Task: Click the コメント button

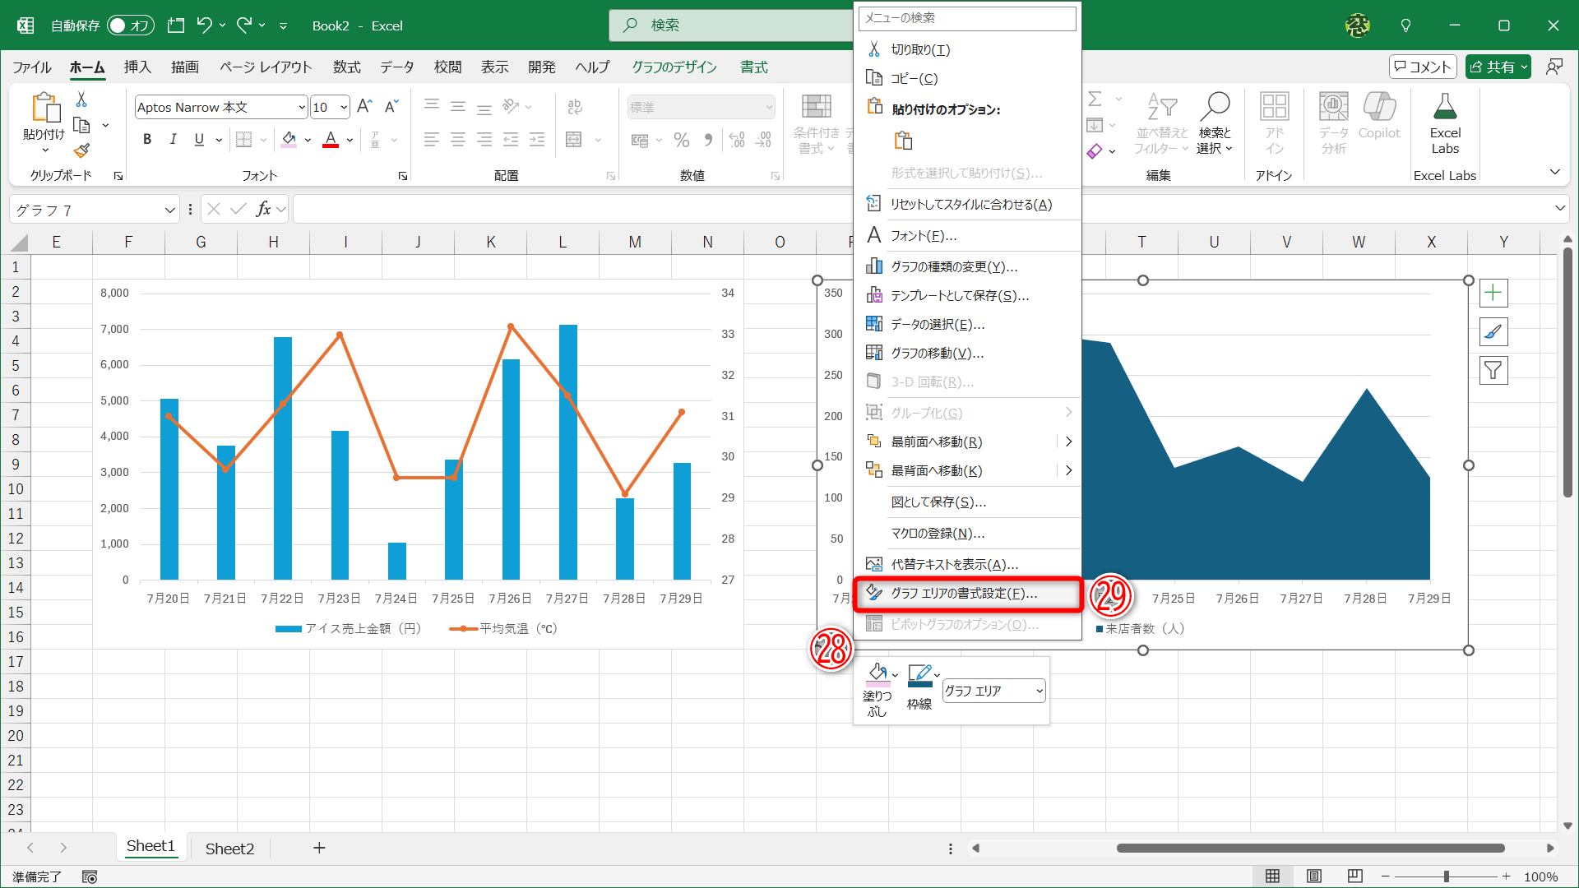Action: [1422, 67]
